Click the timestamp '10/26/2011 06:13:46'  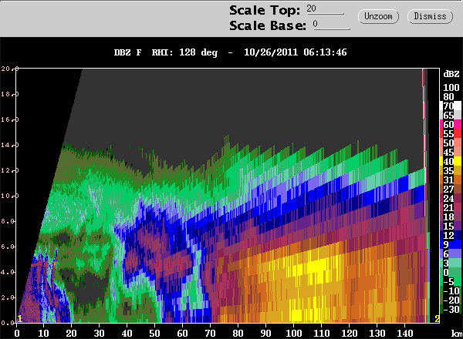click(296, 52)
